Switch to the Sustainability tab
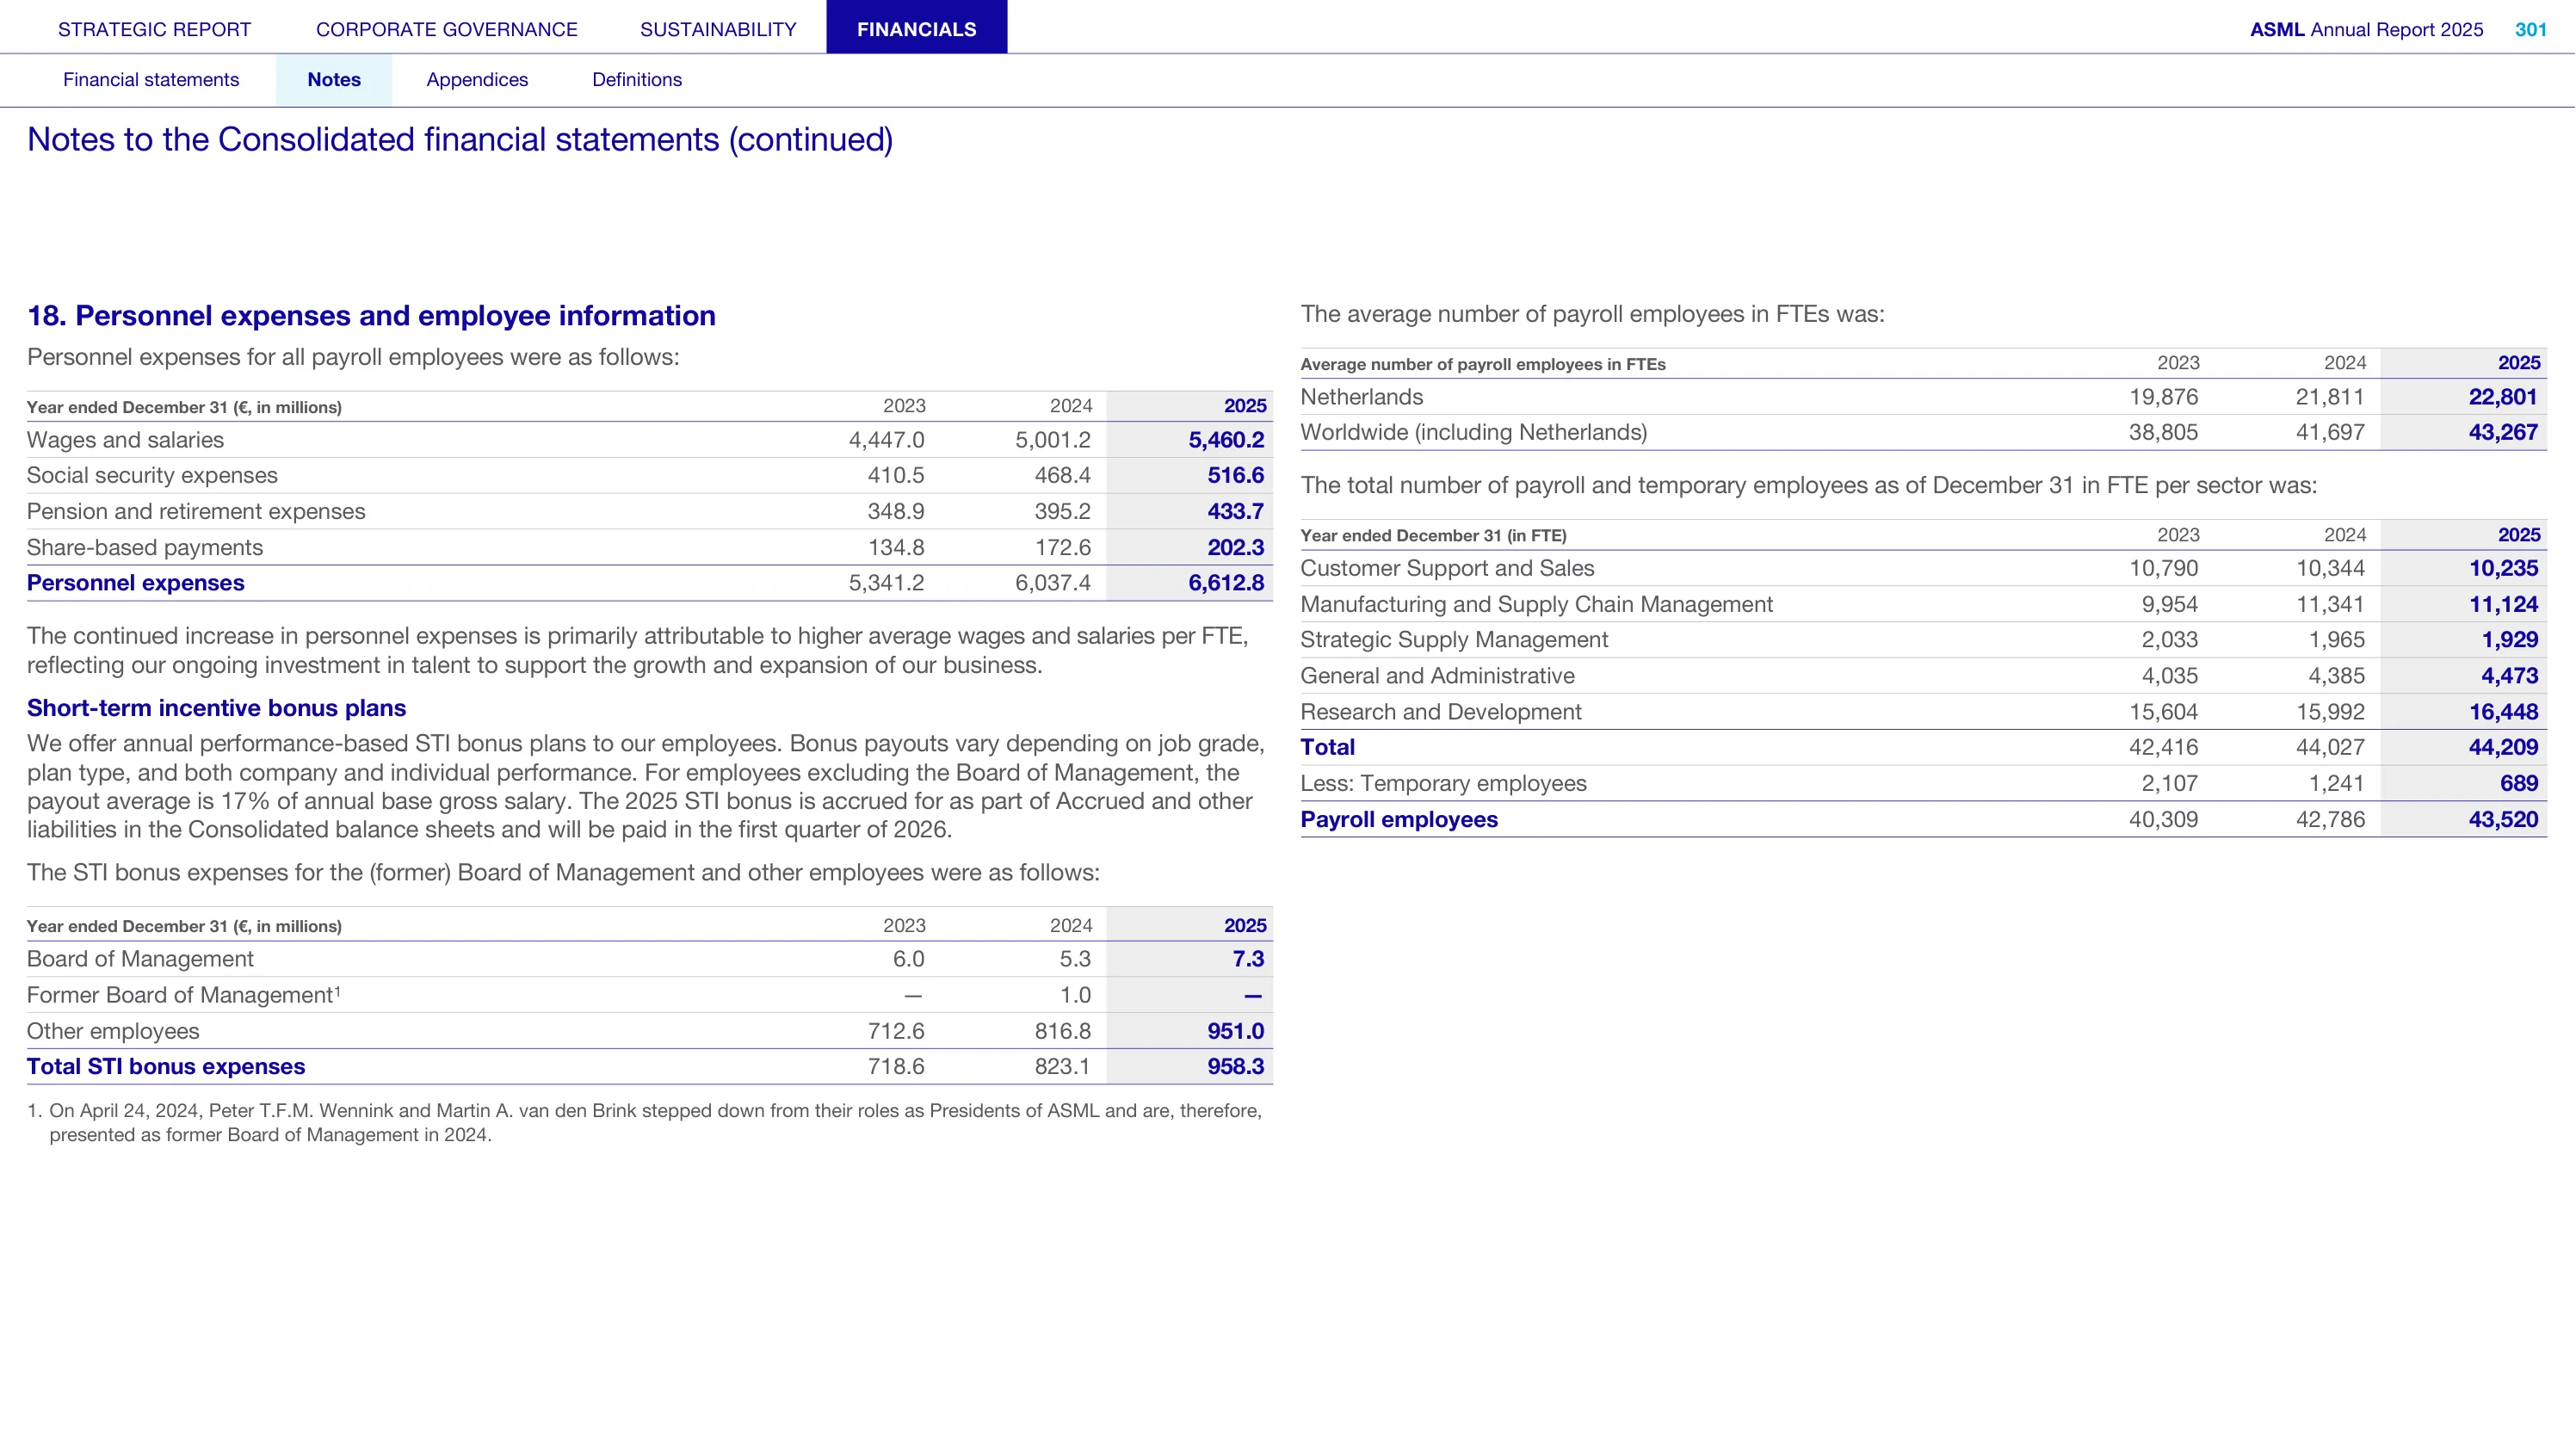Screen dimensions: 2576x1451 click(x=718, y=29)
